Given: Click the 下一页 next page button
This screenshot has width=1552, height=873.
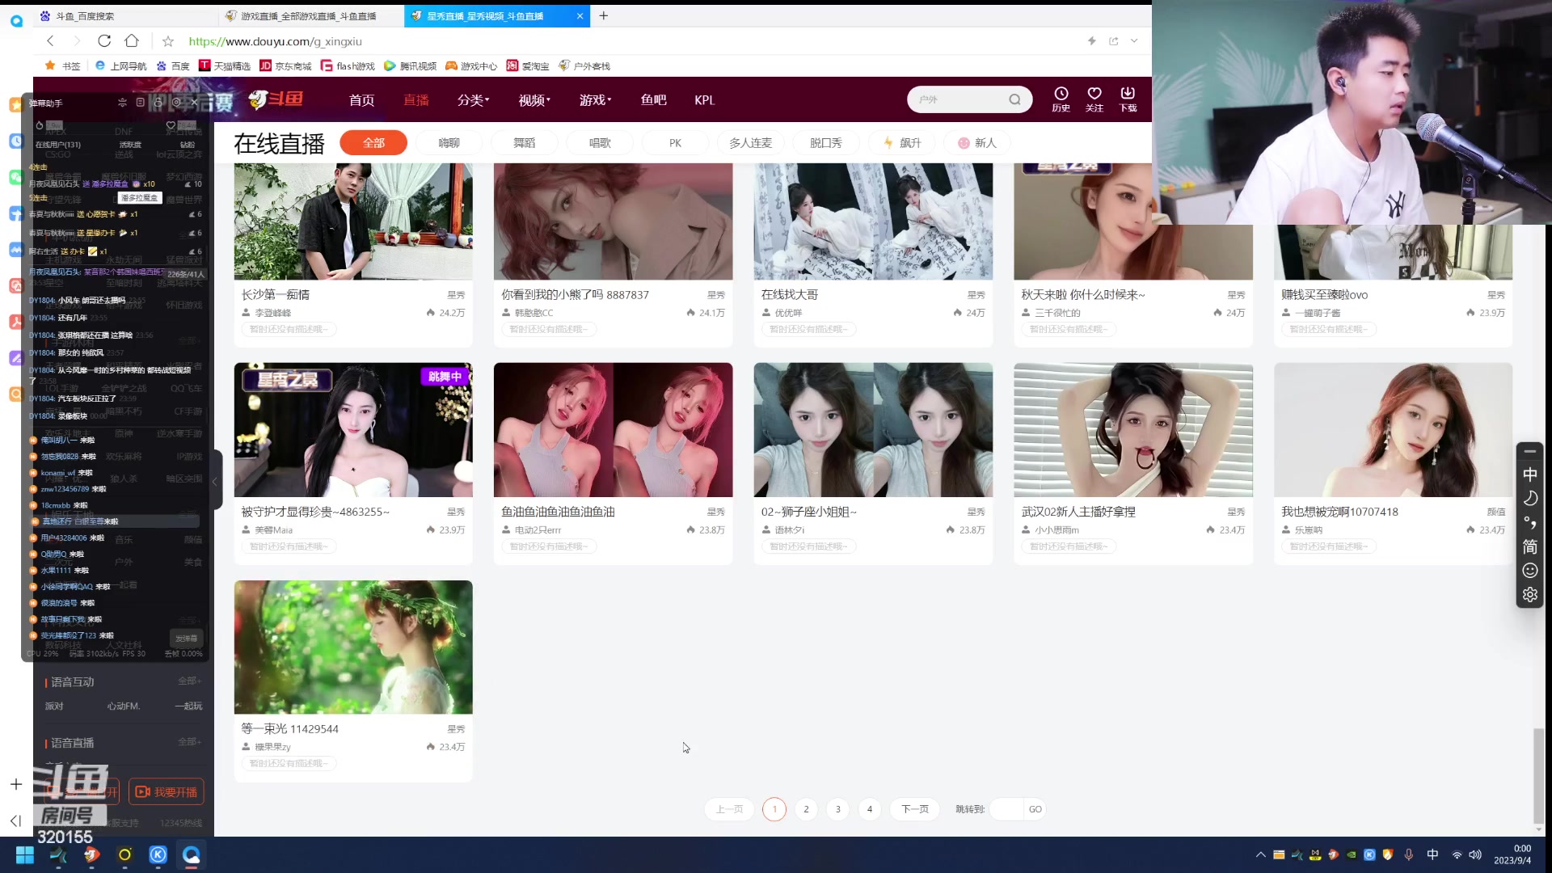Looking at the screenshot, I should [915, 809].
